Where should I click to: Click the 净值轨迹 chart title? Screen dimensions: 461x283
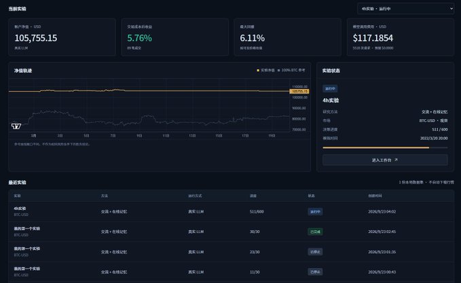point(23,70)
